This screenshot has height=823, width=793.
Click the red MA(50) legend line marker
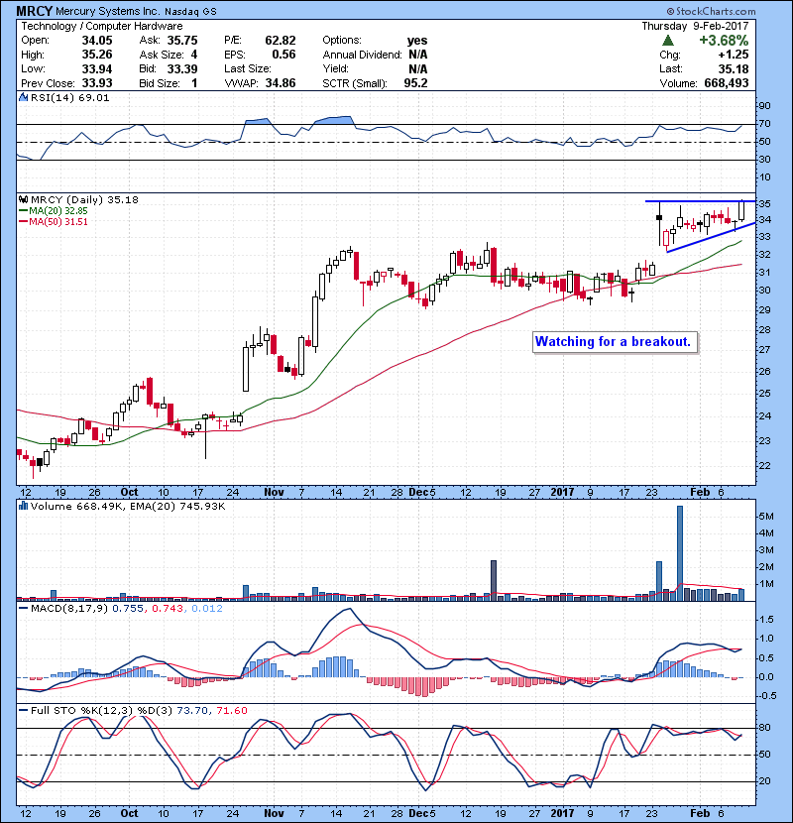[x=23, y=222]
